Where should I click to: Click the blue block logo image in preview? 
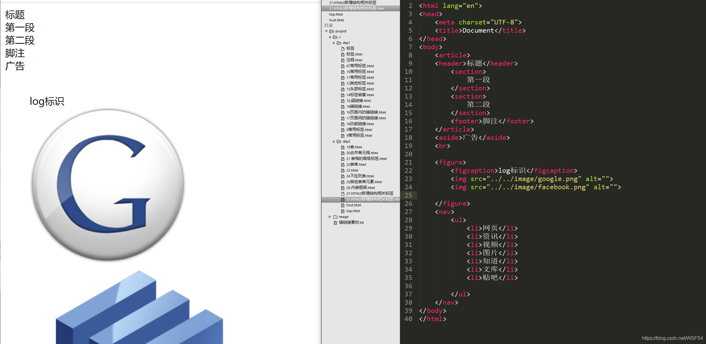click(139, 307)
